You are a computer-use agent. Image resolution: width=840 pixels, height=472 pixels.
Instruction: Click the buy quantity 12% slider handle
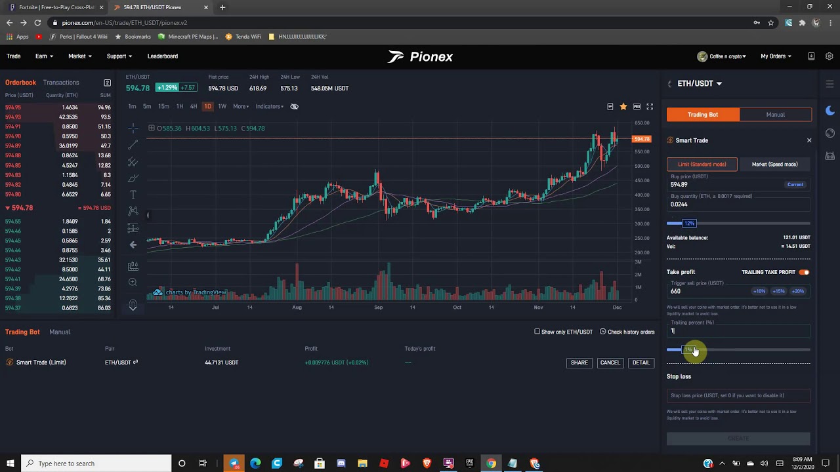click(x=688, y=224)
